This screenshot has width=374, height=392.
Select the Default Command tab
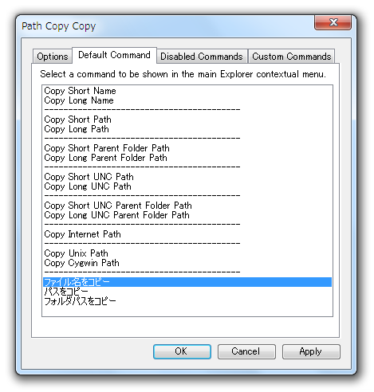coord(114,55)
